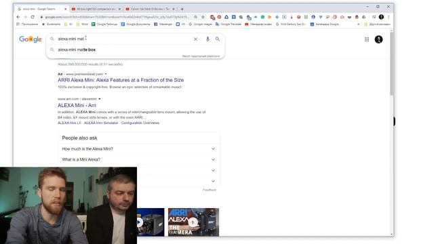
Task: Click the zoom magnifier icon in address bar
Action: click(196, 17)
